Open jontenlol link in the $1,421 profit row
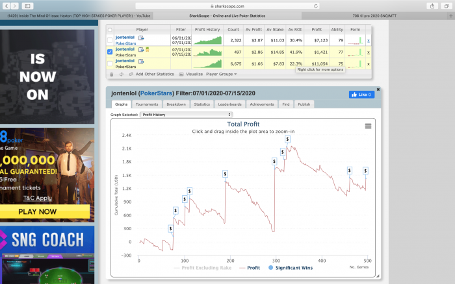455x284 pixels. pos(125,49)
